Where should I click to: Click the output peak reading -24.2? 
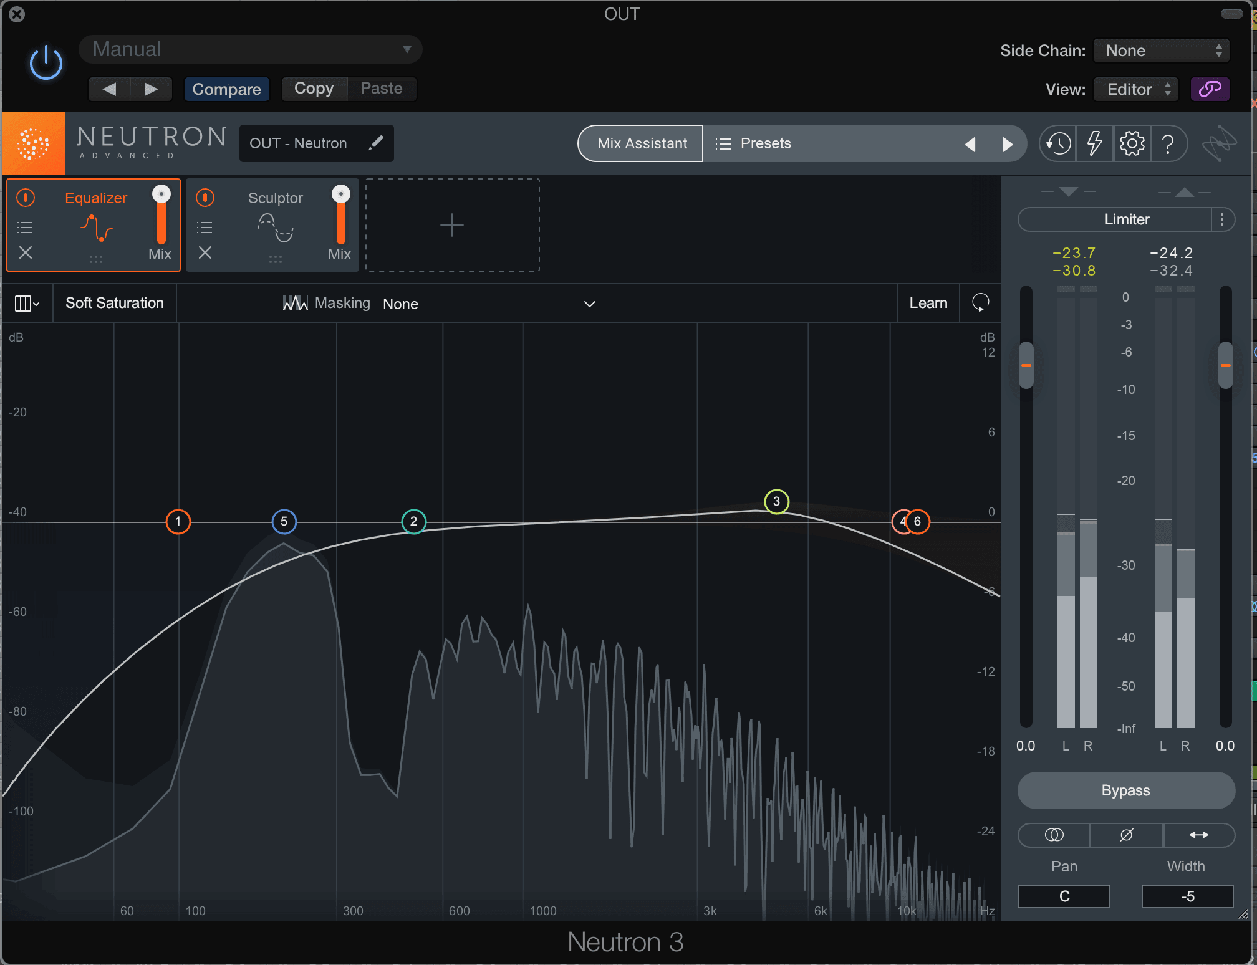click(1171, 253)
